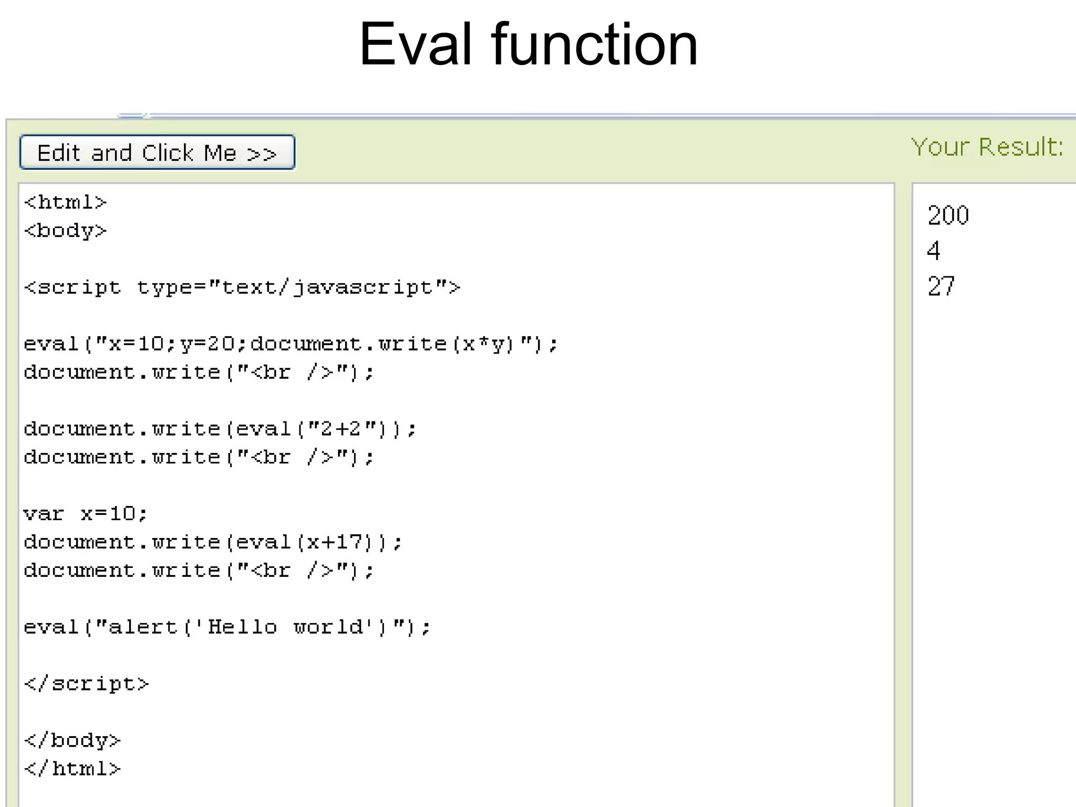The height and width of the screenshot is (807, 1076).
Task: Click the first document.write("<br />") line
Action: pos(199,373)
